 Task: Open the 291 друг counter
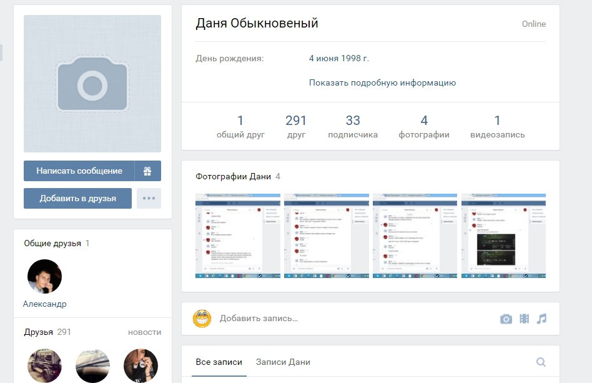(x=296, y=126)
